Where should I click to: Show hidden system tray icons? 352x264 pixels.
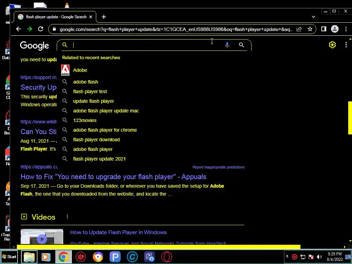tap(287, 256)
